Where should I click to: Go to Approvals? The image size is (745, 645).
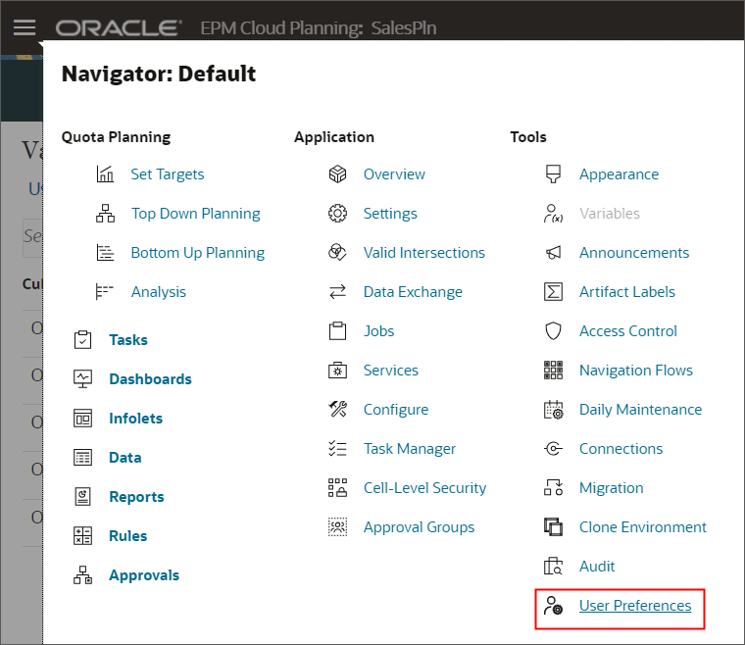(144, 575)
